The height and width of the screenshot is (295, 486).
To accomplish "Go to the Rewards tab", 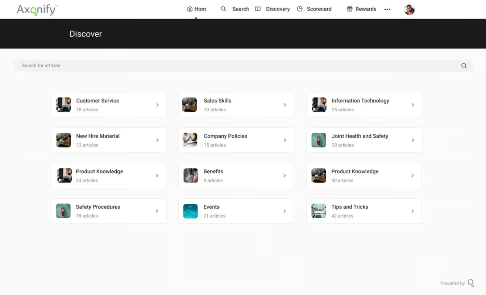I will (x=361, y=9).
